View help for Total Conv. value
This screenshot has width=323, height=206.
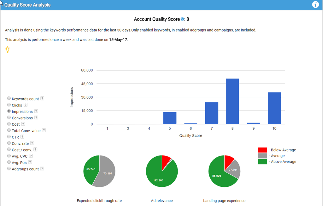pyautogui.click(x=44, y=130)
